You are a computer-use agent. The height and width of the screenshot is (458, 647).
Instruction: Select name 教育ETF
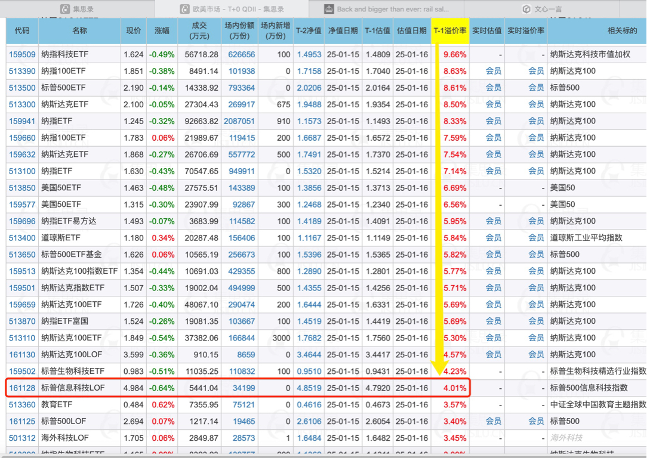[57, 405]
